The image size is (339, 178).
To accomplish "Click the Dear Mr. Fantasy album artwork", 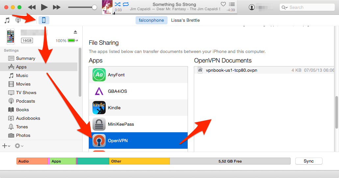I will point(107,7).
